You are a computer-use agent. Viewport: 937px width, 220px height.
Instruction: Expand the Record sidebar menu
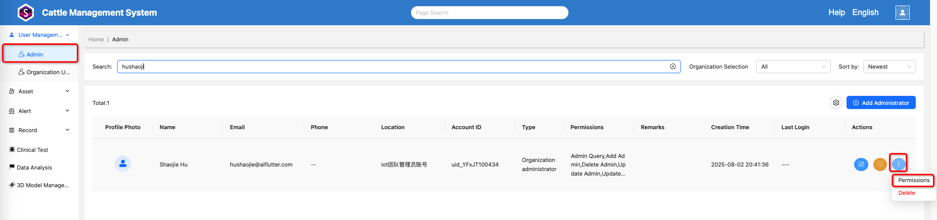coord(39,130)
